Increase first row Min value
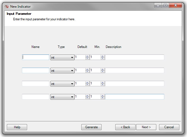The width and height of the screenshot is (187, 137). [x=103, y=56]
